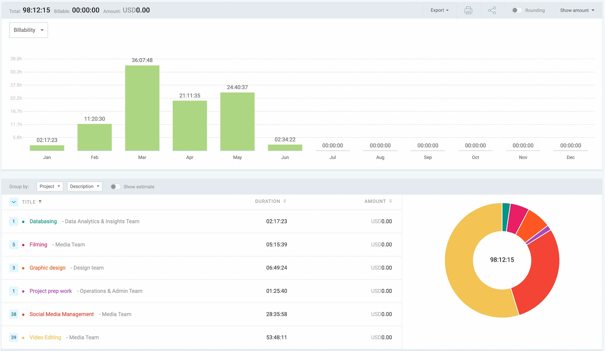
Task: Click the 5 entries badge for Filming
Action: tap(14, 245)
